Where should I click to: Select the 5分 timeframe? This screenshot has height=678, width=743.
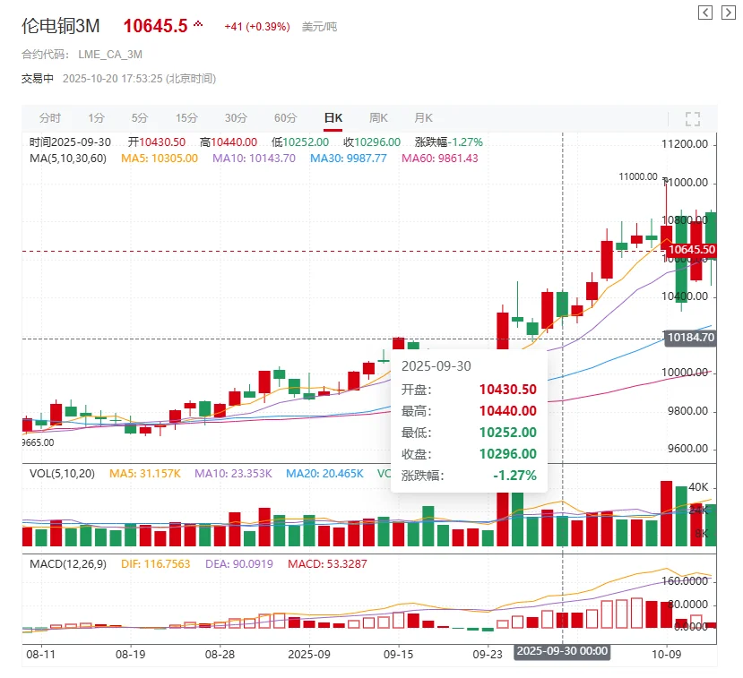(x=139, y=117)
